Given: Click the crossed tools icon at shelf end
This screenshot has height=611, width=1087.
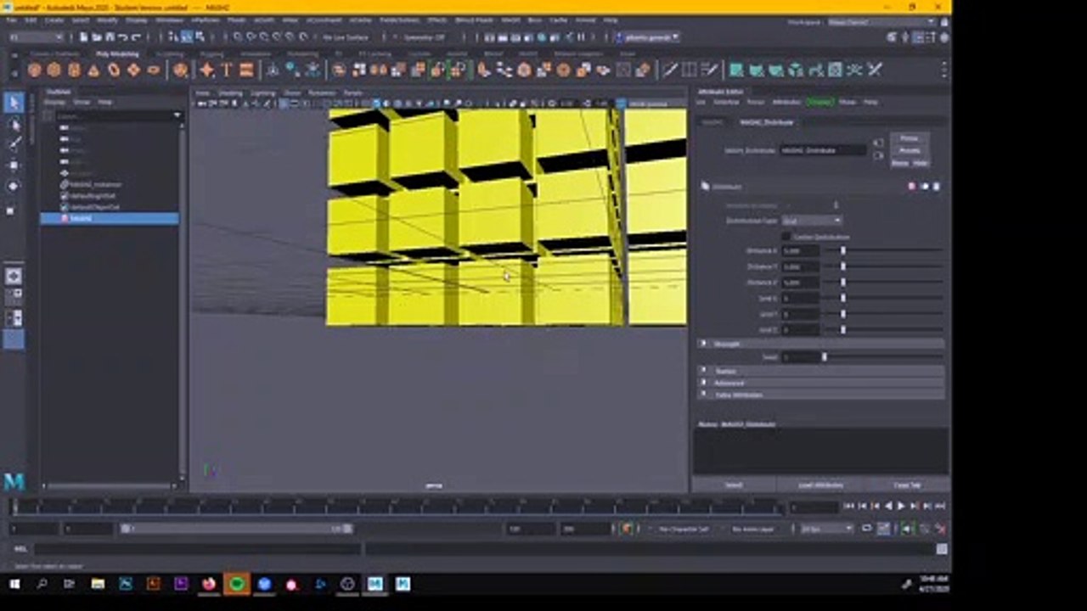Looking at the screenshot, I should pos(875,70).
